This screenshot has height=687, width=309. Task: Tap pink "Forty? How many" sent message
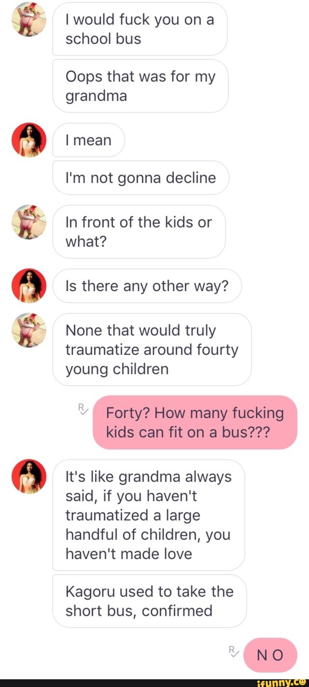[195, 422]
